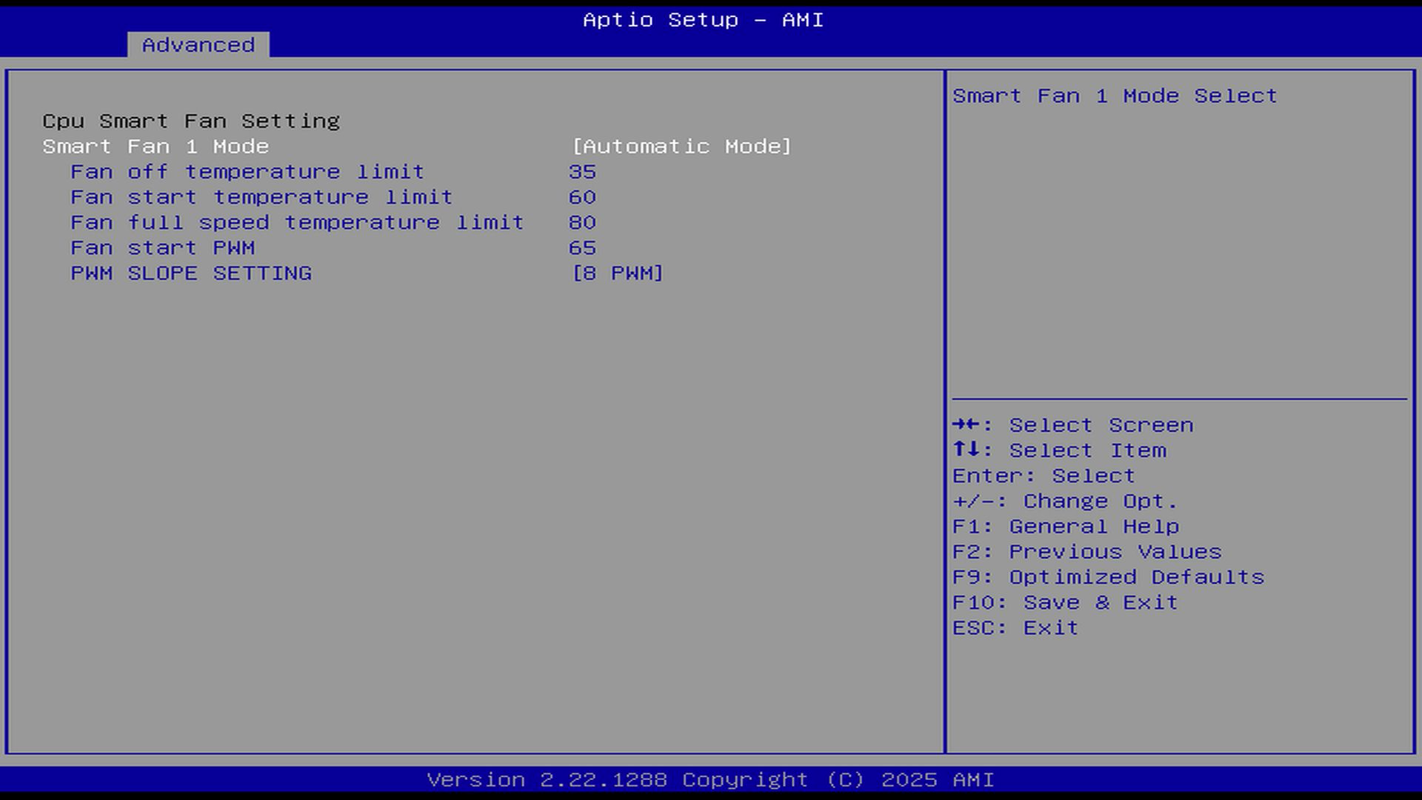Click the F2 Previous Values hint
Screen dimensions: 1422x800
(x=1086, y=552)
